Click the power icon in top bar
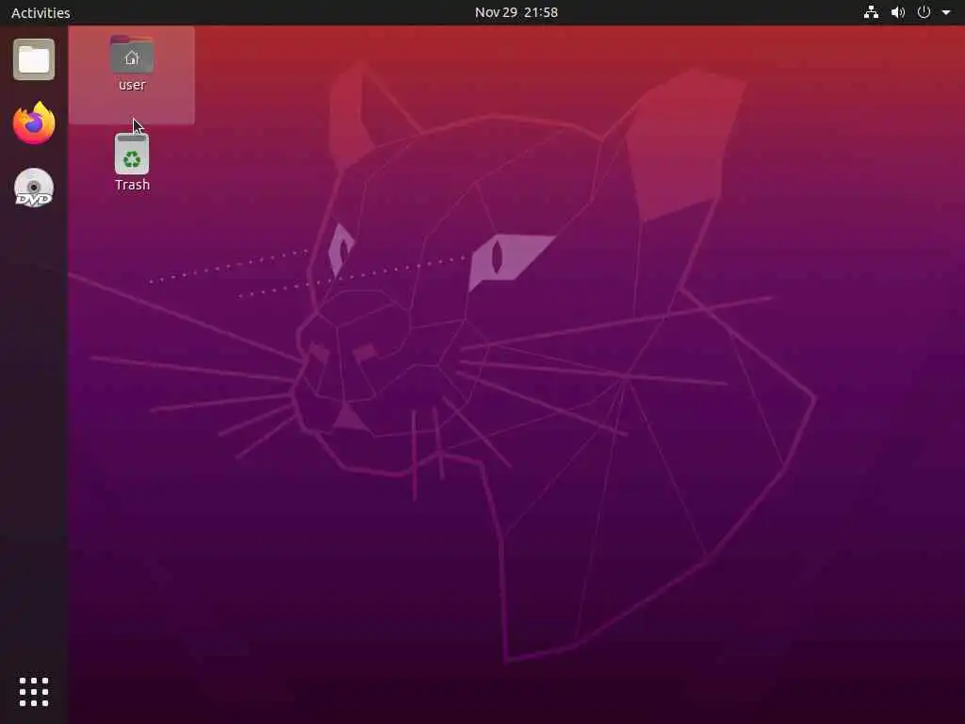Image resolution: width=965 pixels, height=724 pixels. click(924, 12)
